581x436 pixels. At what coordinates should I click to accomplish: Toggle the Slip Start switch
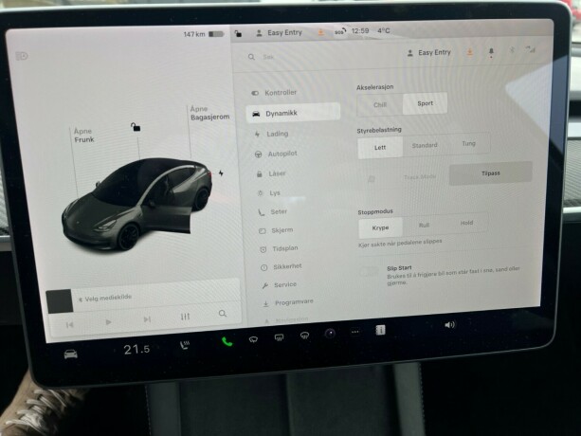[369, 273]
